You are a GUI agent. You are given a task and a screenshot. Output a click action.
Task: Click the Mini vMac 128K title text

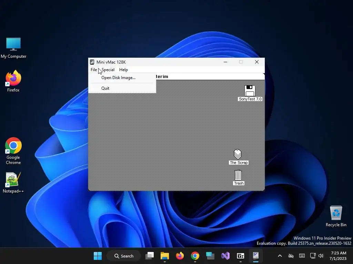(111, 62)
